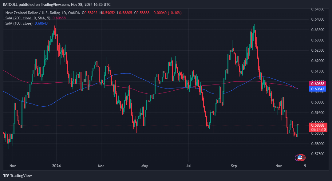Click the 0.62000 price axis level

318,61
